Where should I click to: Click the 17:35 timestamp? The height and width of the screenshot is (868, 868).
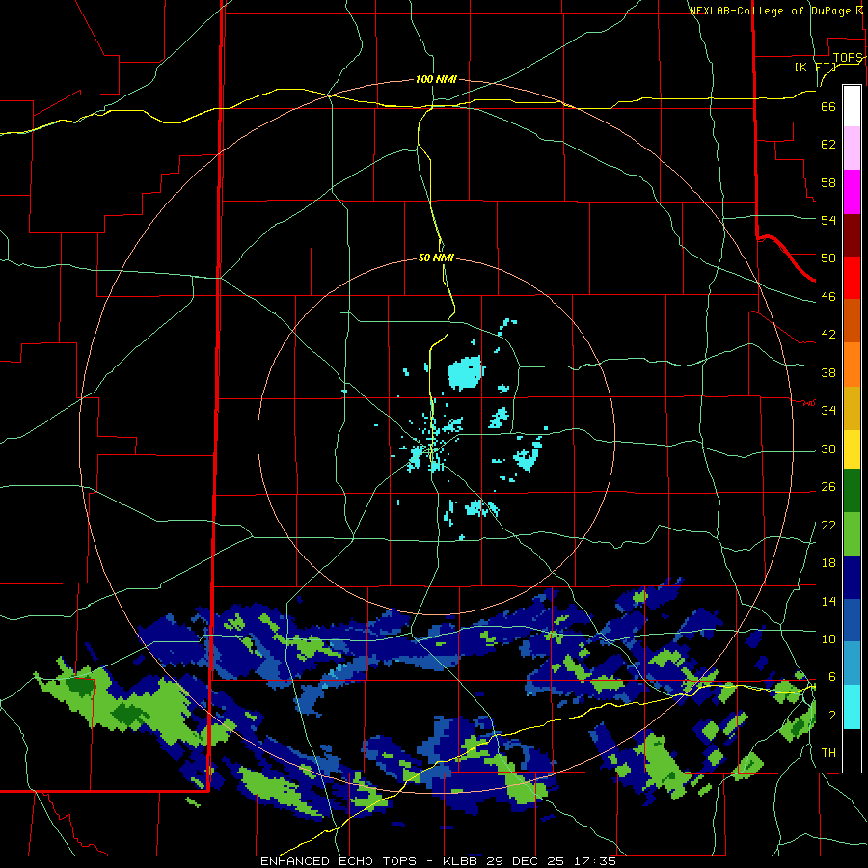point(595,861)
